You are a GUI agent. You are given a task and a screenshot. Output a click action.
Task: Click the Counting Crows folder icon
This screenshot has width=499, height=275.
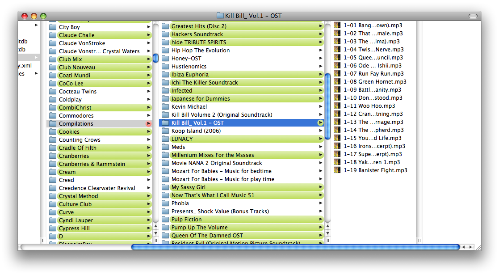tap(53, 140)
